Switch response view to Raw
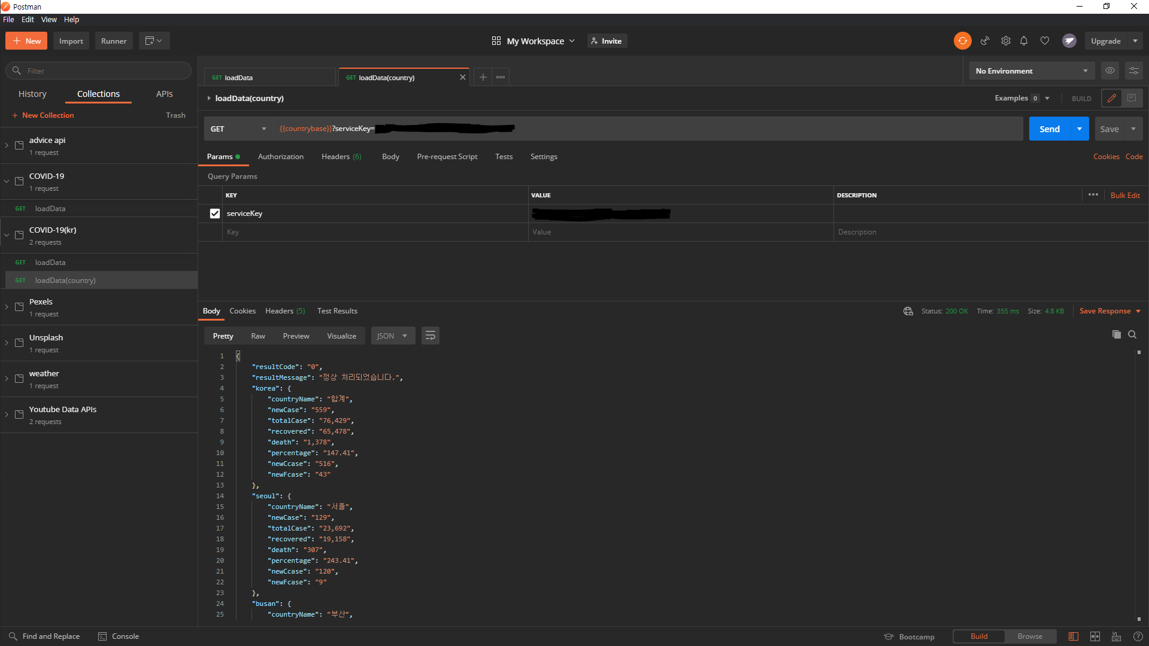The height and width of the screenshot is (646, 1149). (258, 336)
